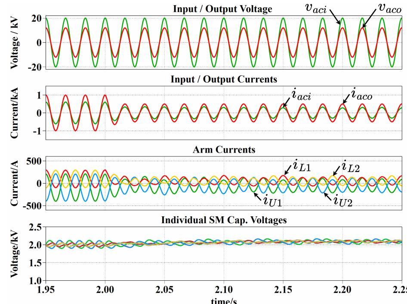Click the 'time/s' x-axis label

click(224, 301)
